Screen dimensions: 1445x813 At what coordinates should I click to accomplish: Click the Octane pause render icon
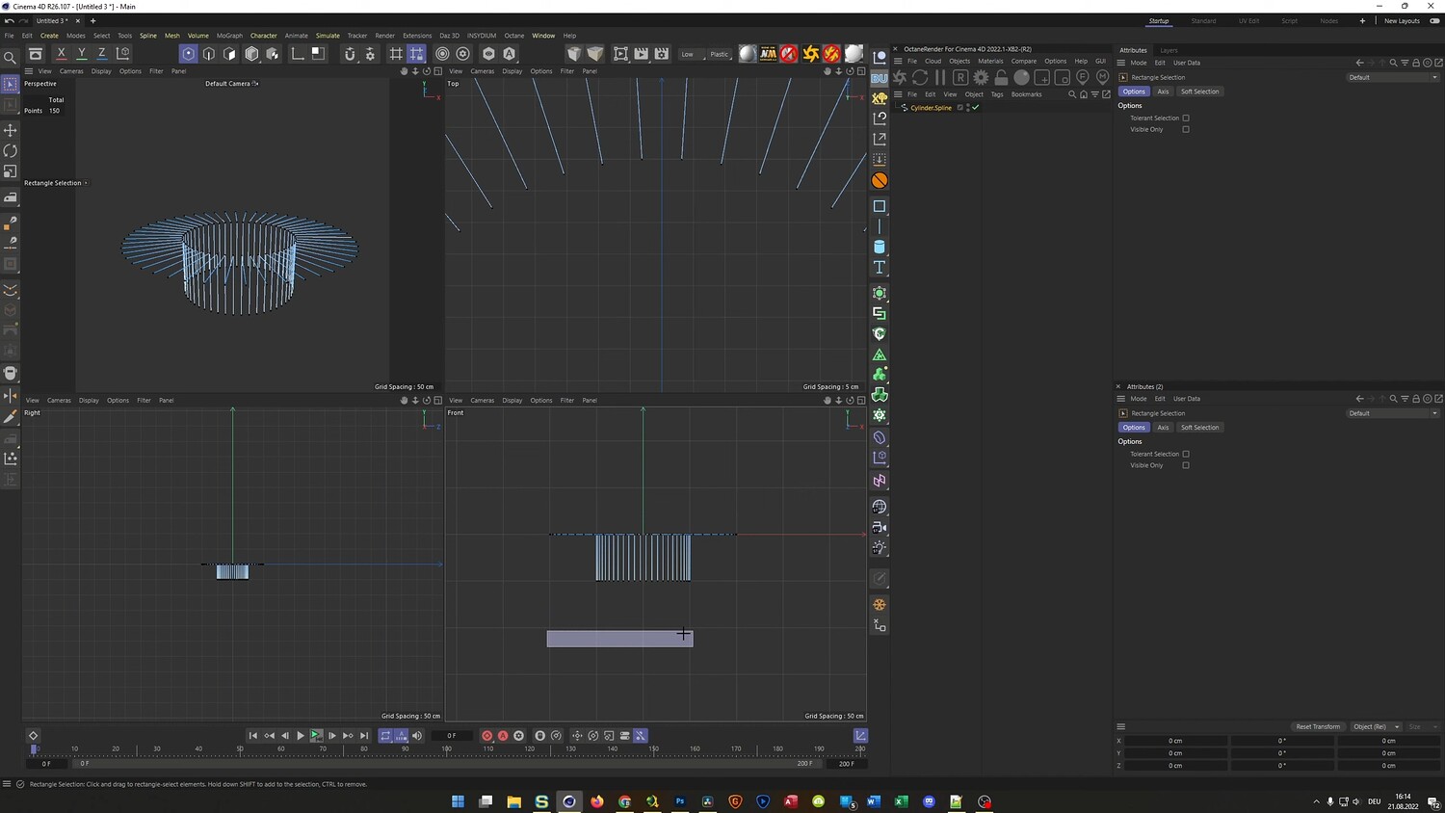[940, 77]
